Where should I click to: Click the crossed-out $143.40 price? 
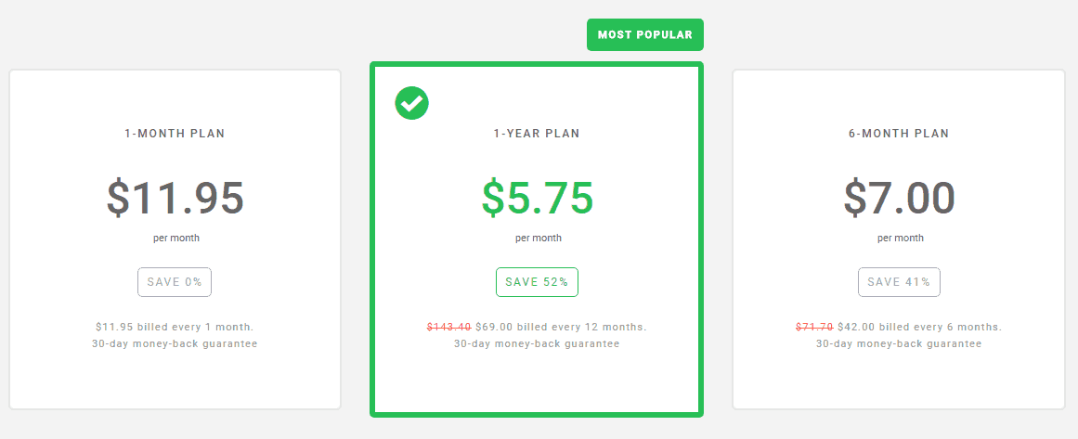click(x=448, y=327)
